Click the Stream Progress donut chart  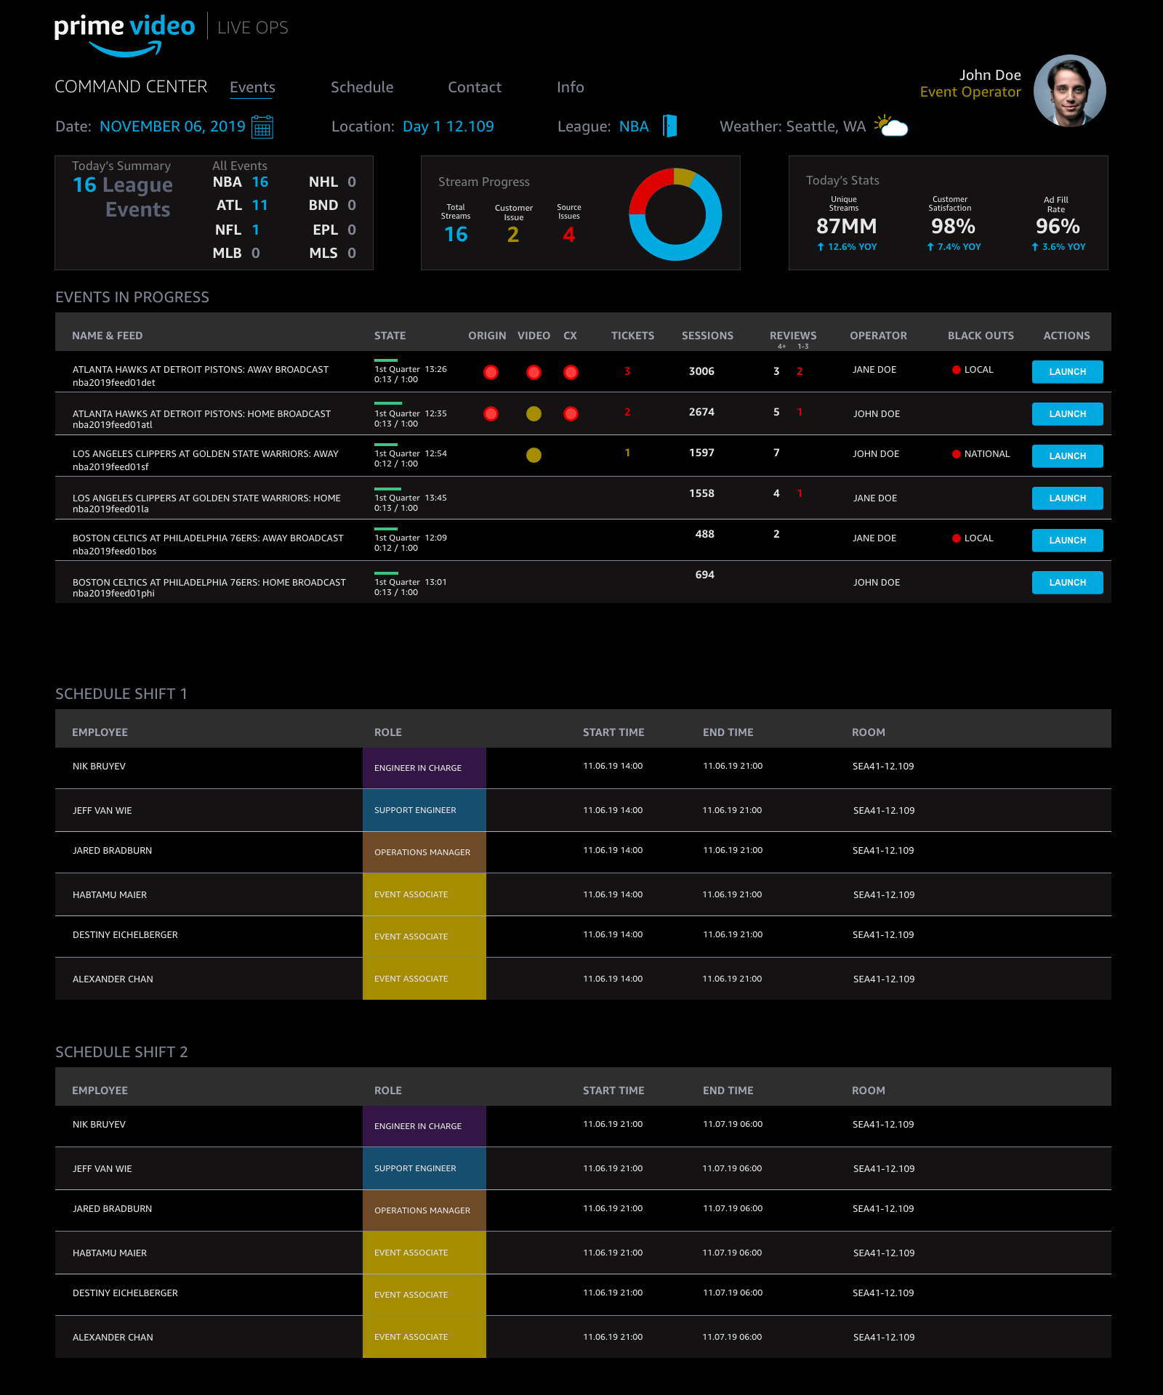(x=675, y=214)
